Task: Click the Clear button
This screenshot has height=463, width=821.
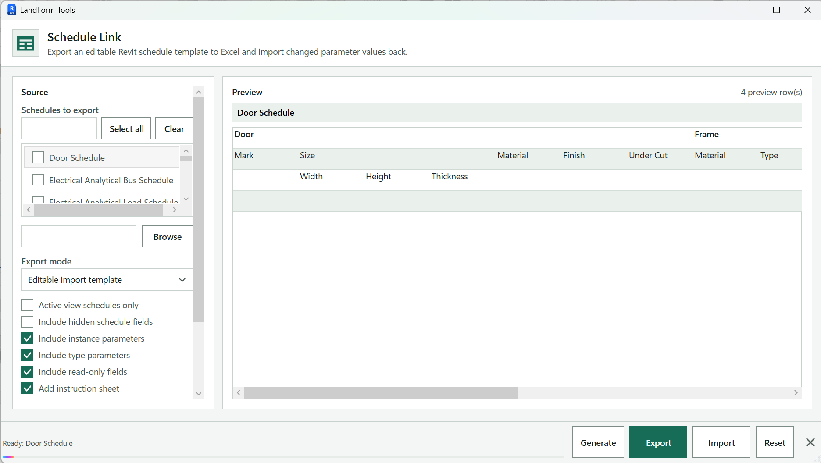Action: point(174,128)
